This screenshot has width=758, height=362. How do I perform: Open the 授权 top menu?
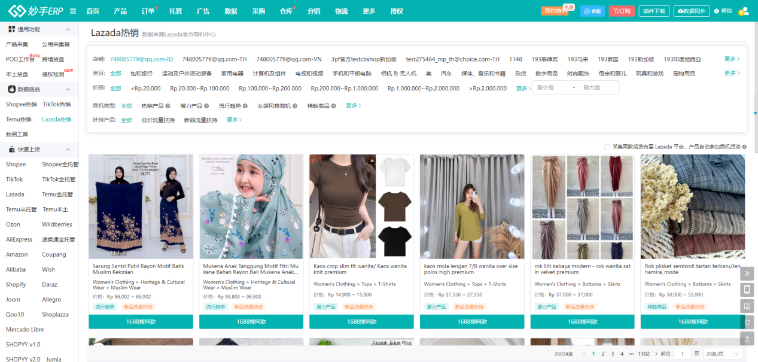pyautogui.click(x=397, y=11)
